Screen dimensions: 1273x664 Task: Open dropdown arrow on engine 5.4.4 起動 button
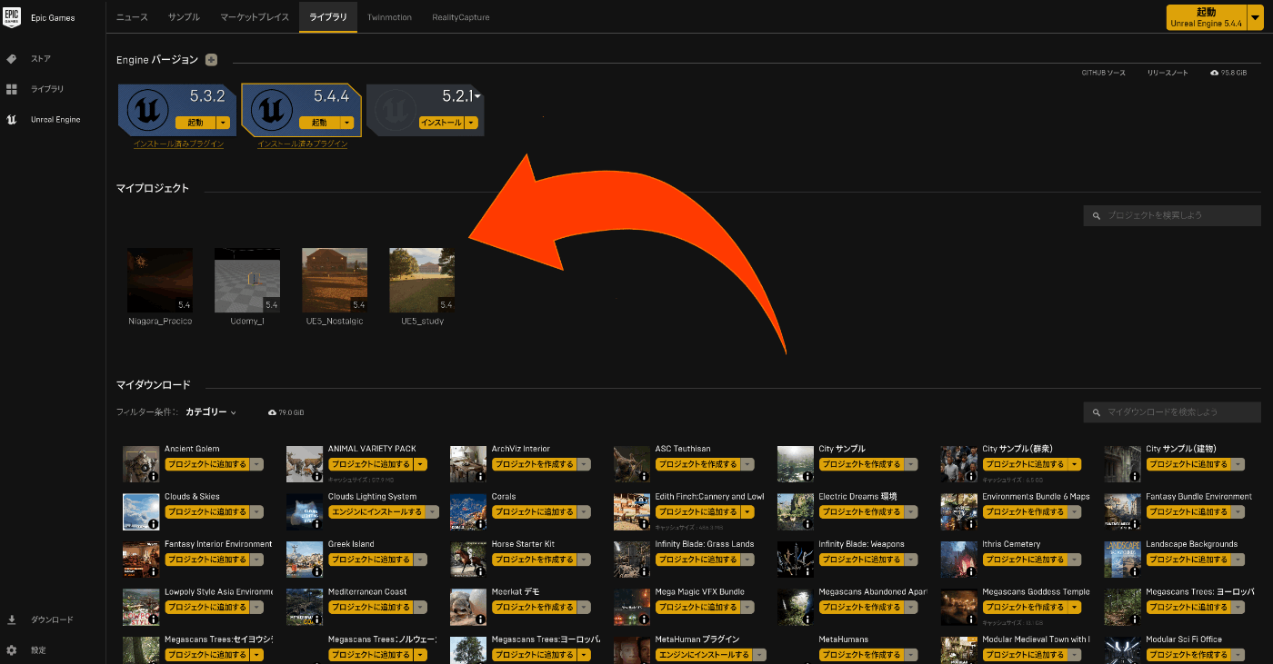pos(347,123)
